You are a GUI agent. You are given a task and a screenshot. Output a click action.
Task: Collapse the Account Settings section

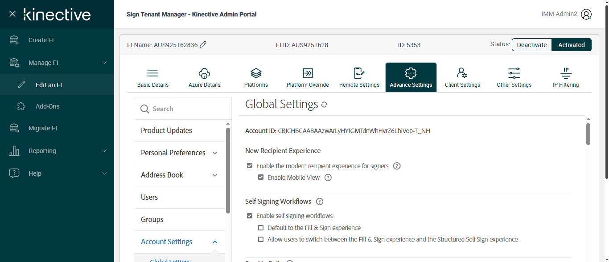pyautogui.click(x=215, y=242)
